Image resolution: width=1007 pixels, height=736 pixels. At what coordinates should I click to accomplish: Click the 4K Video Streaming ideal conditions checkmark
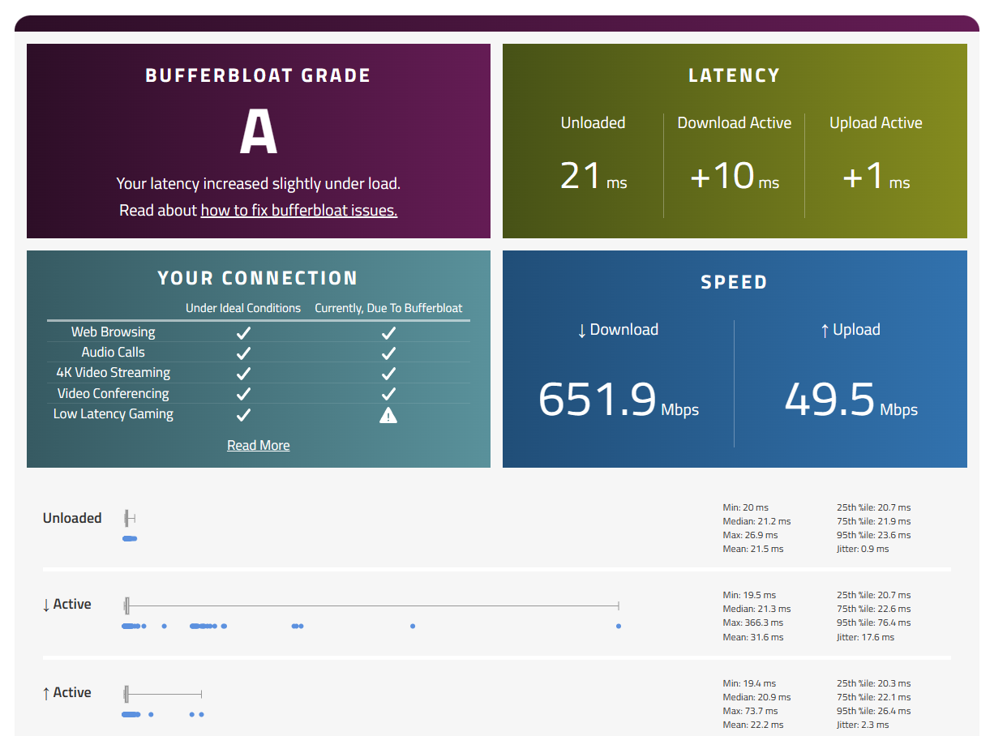pos(243,373)
